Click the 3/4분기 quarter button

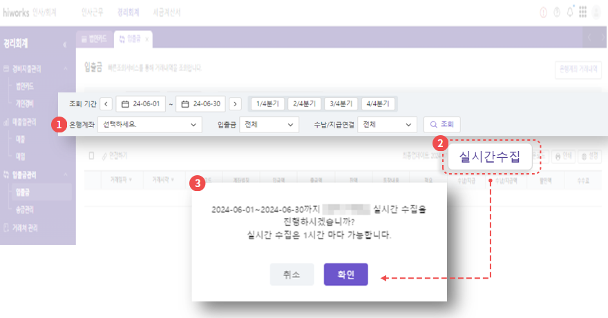[341, 103]
